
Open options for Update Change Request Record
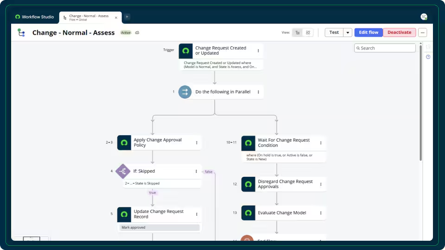197,214
